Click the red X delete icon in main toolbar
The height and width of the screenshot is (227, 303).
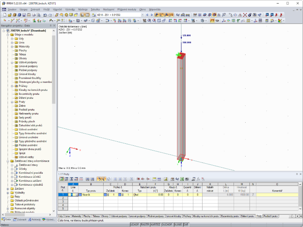(245, 15)
